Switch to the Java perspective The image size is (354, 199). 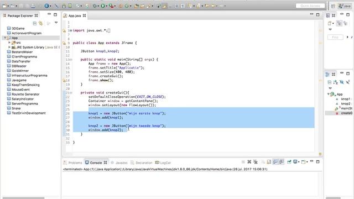point(344,6)
